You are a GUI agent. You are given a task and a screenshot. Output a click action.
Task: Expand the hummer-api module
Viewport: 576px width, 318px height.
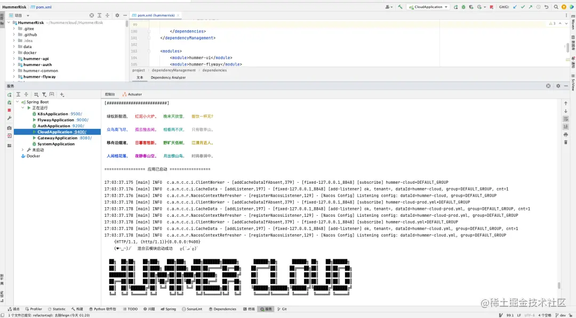point(14,59)
